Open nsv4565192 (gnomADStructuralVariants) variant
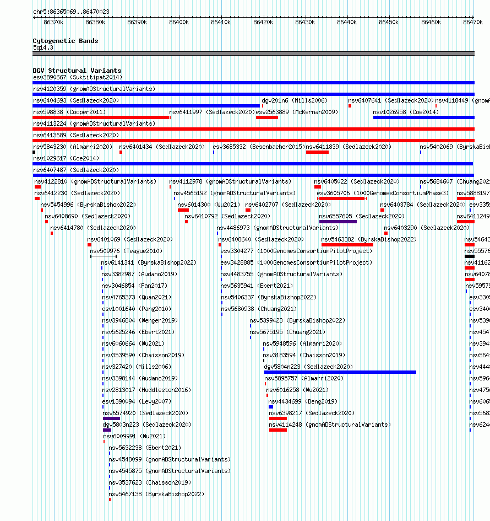 235,193
